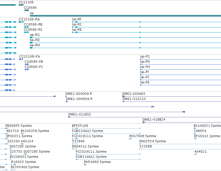Open the DME1-013G13 feature
Screen dimensions: 221x171
134,99
